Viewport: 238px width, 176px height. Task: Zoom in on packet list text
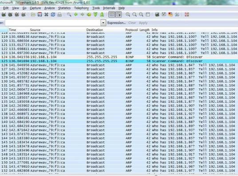pos(128,15)
